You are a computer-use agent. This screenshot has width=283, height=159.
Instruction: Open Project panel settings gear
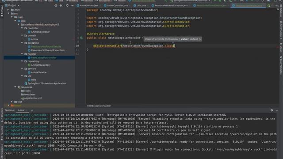click(x=67, y=5)
